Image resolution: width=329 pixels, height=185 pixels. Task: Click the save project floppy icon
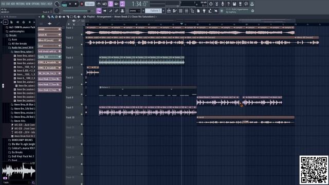coord(234,4)
